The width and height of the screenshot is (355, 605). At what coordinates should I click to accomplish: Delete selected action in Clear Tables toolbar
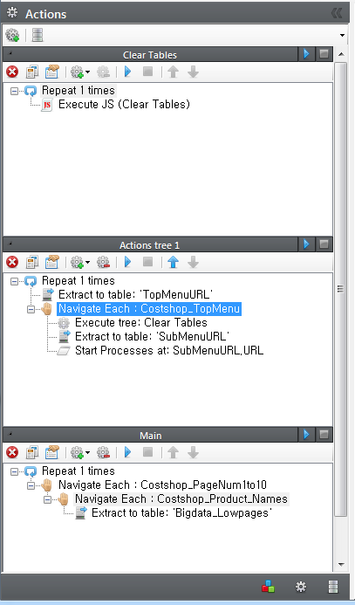[x=12, y=72]
